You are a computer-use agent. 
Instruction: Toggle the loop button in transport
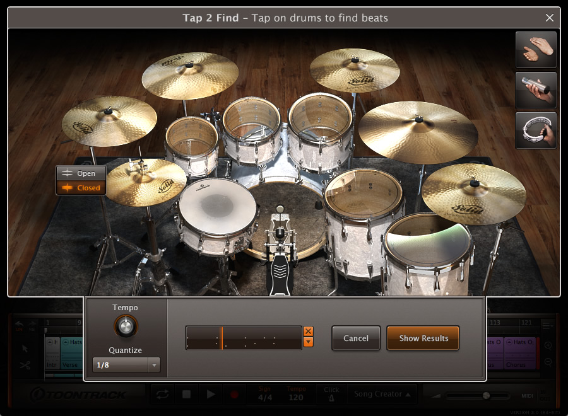(x=163, y=395)
